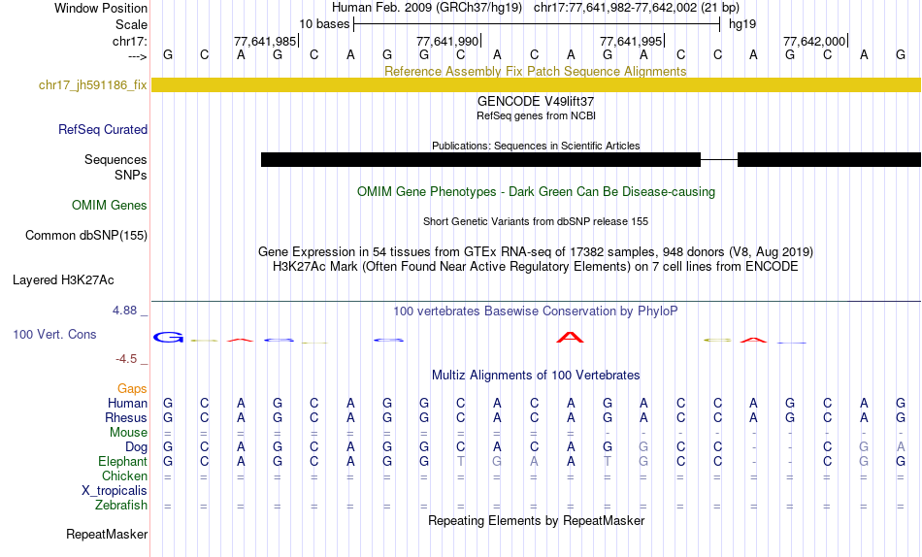The image size is (922, 557).
Task: Select the Zebrafish alignment row label
Action: (x=121, y=506)
